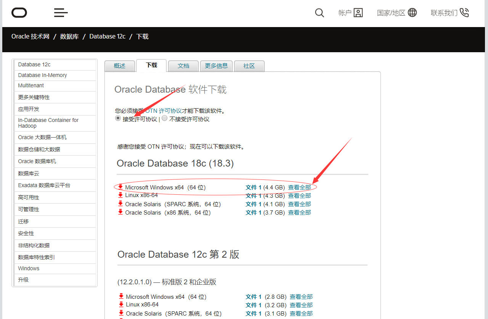Viewport: 488px width, 319px height.
Task: Click download arrow for 12c Solaris SPARC
Action: click(121, 313)
